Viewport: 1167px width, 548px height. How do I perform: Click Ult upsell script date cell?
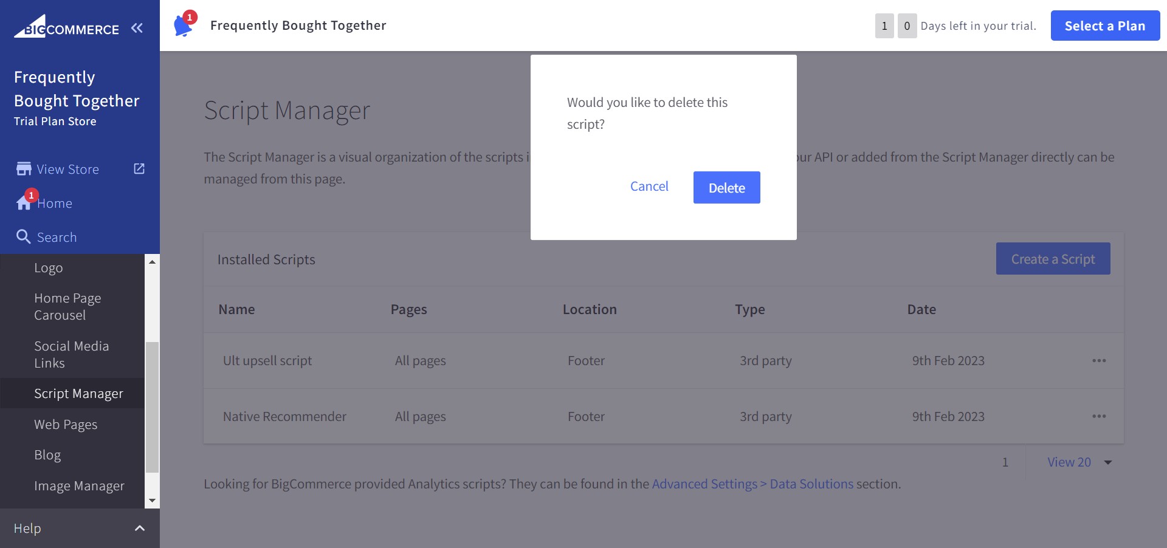tap(948, 361)
